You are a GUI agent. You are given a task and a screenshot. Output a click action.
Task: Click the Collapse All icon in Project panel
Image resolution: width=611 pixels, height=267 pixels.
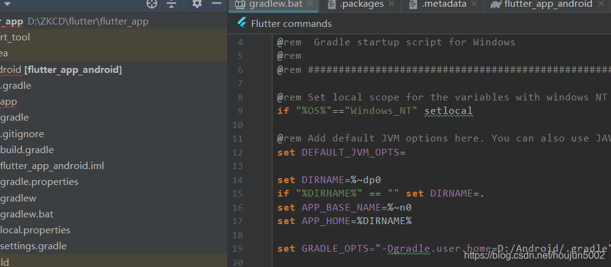tap(171, 4)
